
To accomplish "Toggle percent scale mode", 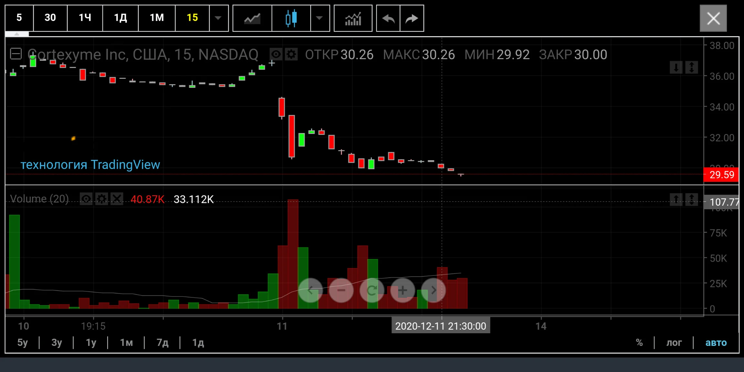I will click(639, 343).
